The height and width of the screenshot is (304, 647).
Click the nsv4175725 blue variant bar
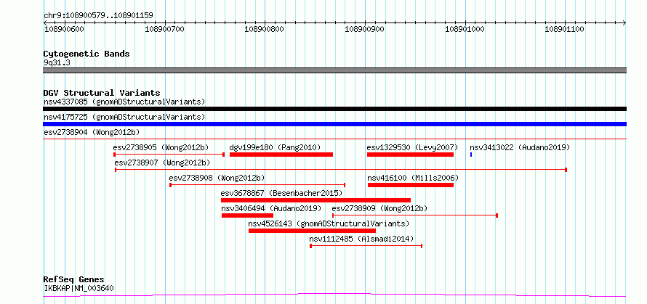(x=334, y=124)
